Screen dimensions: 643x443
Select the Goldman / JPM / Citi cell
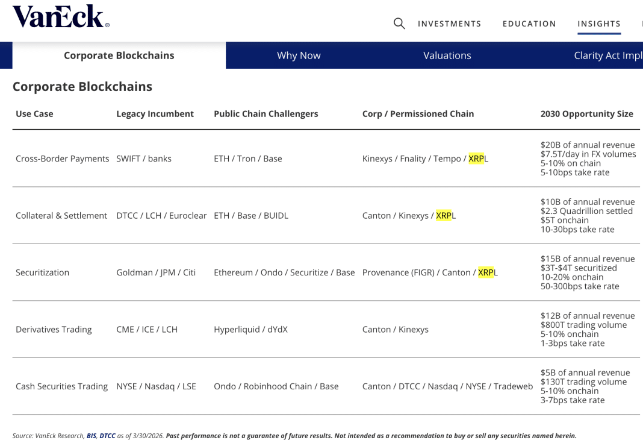coord(156,272)
